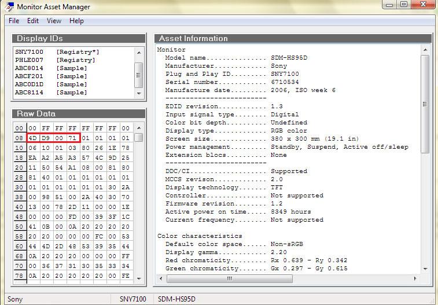Image resolution: width=438 pixels, height=305 pixels.
Task: Click Raw Data scroll down arrow
Action: coord(139,279)
